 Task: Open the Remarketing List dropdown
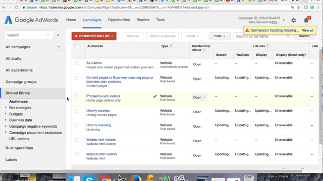coord(94,36)
